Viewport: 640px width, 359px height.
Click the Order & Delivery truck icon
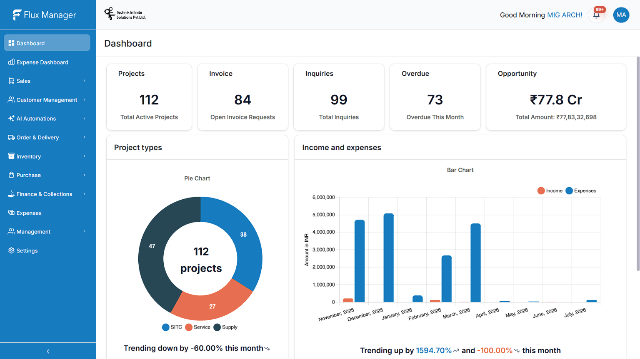point(11,137)
